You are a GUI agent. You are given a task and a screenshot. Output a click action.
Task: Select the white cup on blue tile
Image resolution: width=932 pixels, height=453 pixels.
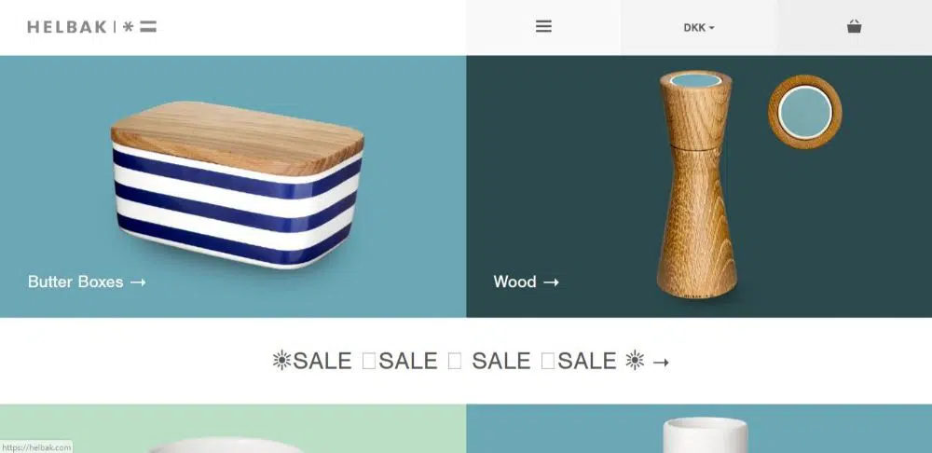[x=705, y=435]
